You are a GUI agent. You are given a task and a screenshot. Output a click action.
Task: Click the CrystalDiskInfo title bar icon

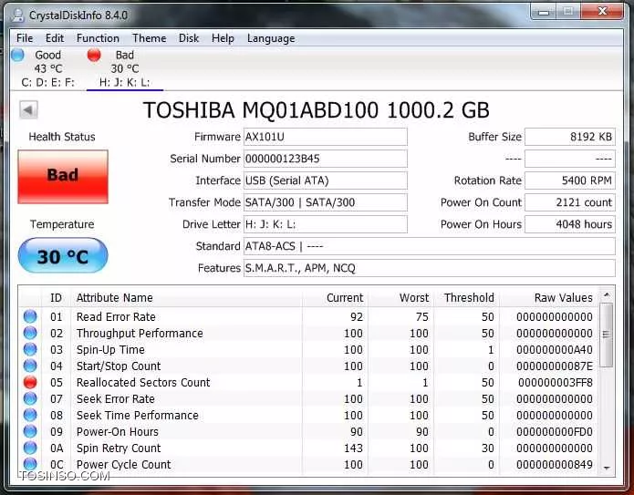point(17,15)
